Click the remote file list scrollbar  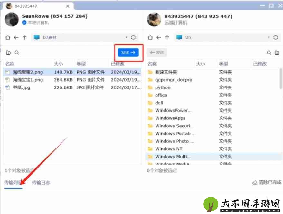[x=281, y=79]
